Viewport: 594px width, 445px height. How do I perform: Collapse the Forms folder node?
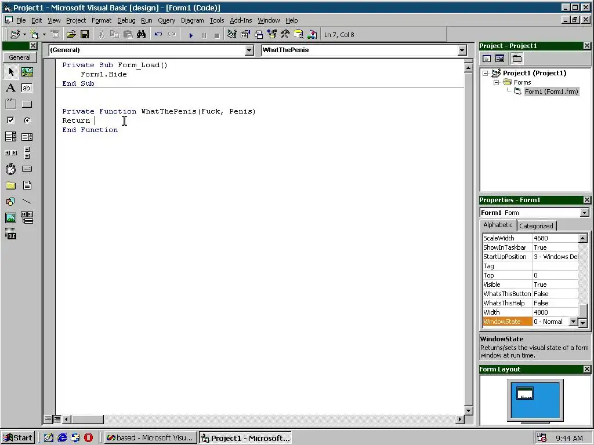496,82
